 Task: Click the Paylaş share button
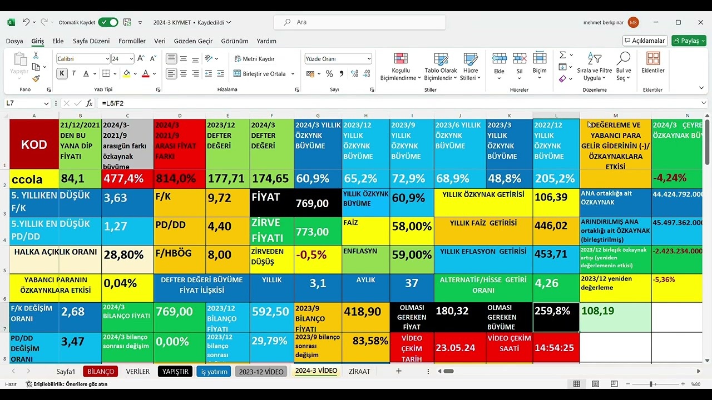point(689,41)
